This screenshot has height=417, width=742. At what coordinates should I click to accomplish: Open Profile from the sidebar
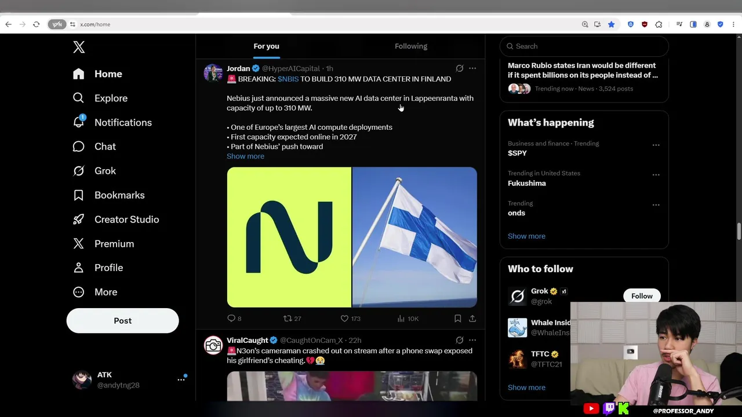97,268
